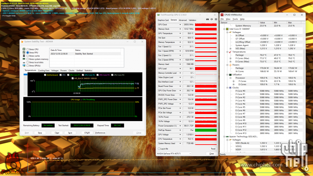Click the GPU-Z screenshot camera icon
The image size is (313, 176).
207,19
